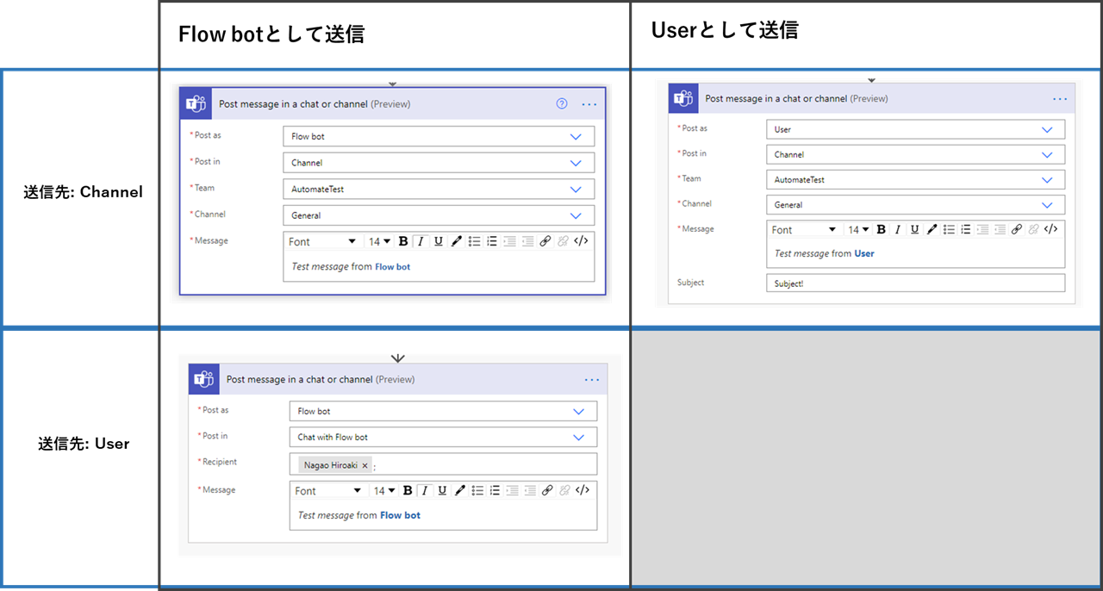Switch to code view in Recipient card
This screenshot has width=1103, height=591.
[x=583, y=490]
